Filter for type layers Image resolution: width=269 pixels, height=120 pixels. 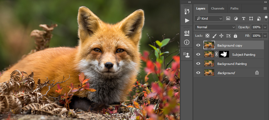[243, 19]
